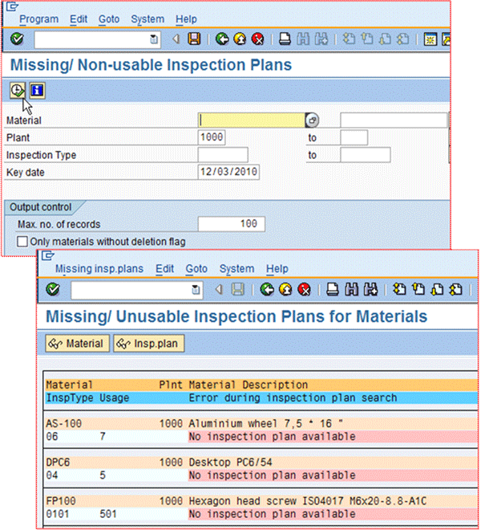Click yellow Exit icon in results window

286,290
